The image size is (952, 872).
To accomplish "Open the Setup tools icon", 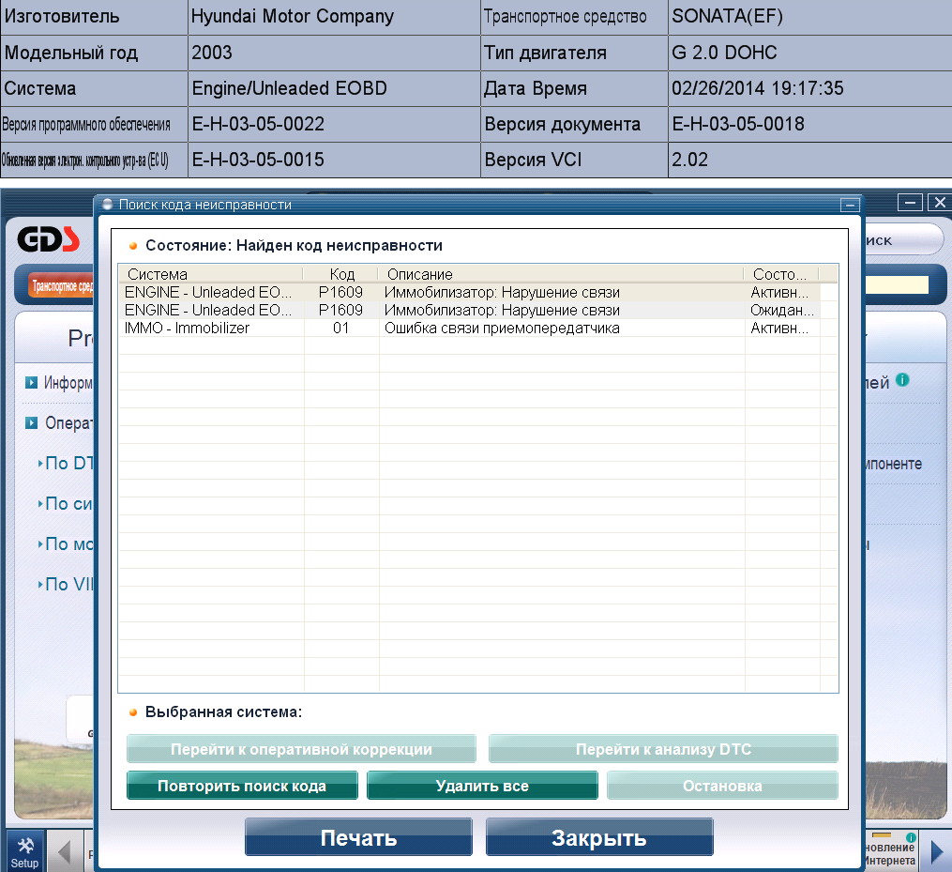I will coord(25,851).
